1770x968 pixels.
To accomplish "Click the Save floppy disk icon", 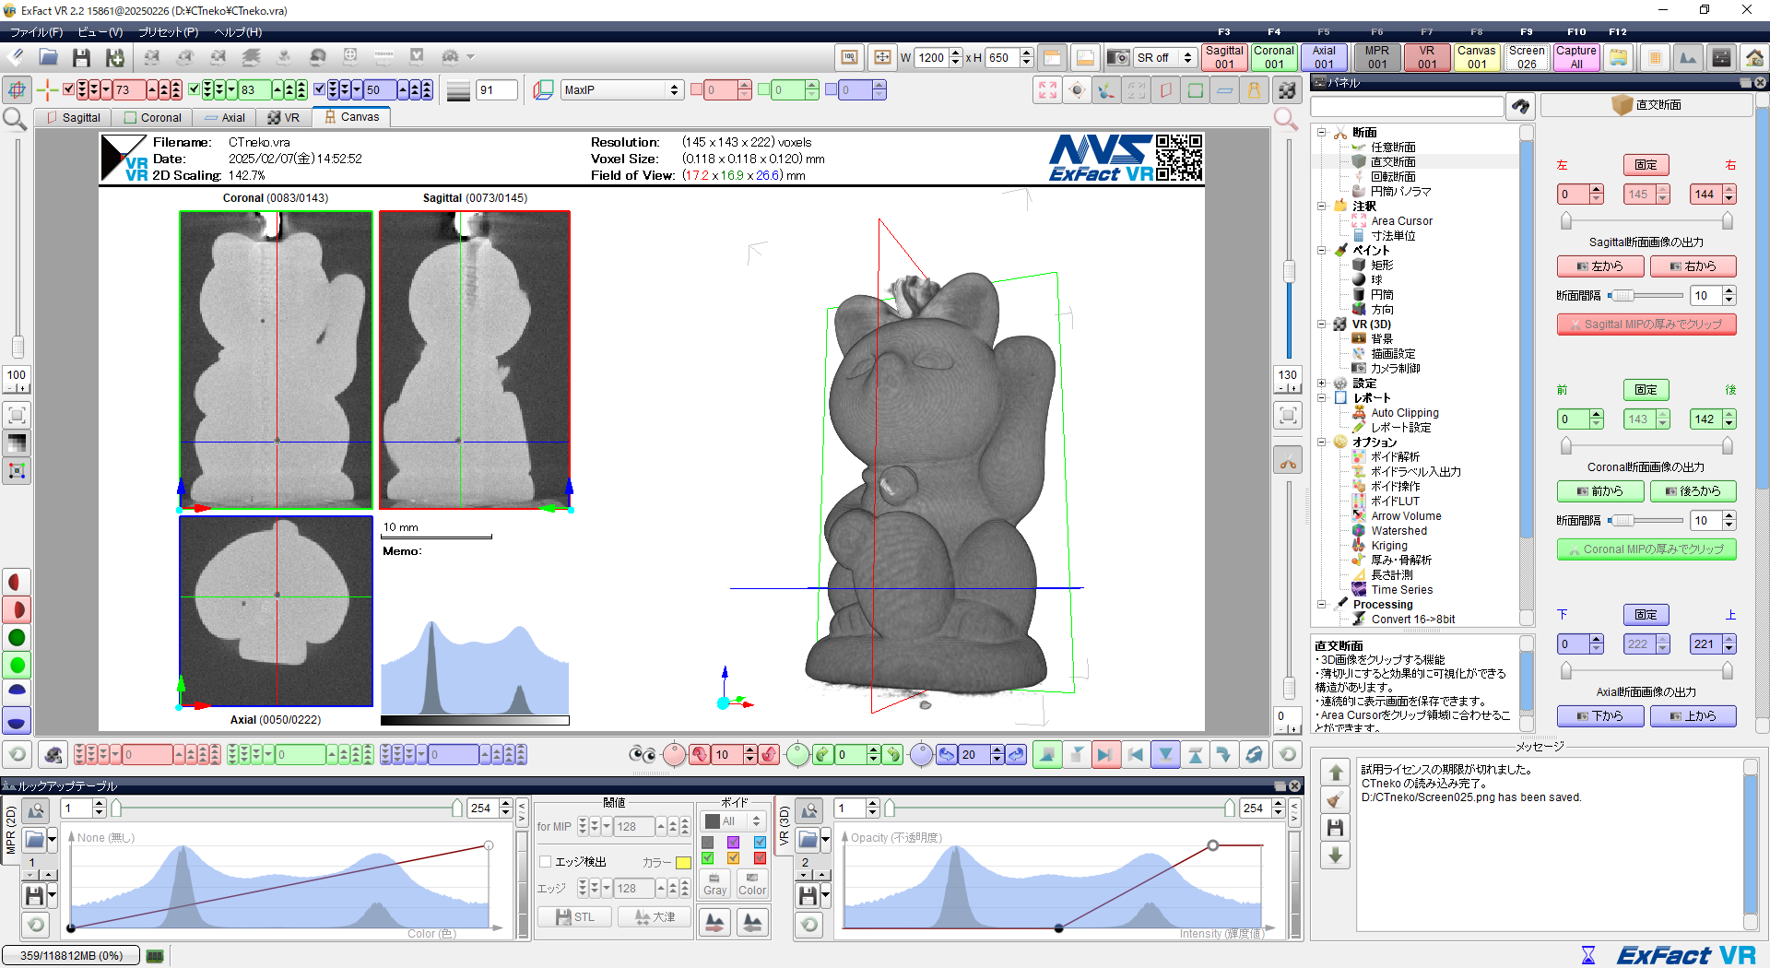I will point(81,57).
